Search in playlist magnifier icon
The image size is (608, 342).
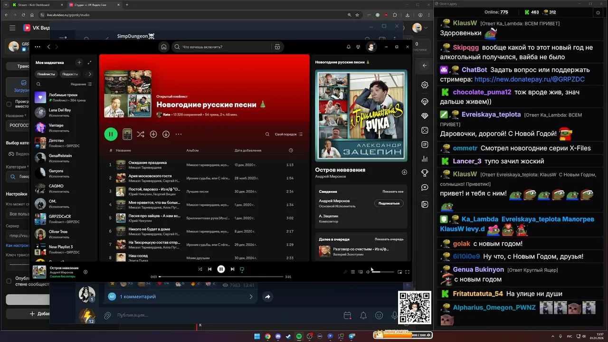point(267,134)
